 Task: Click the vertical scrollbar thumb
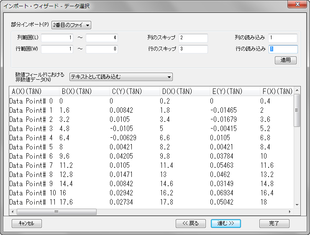(x=297, y=110)
